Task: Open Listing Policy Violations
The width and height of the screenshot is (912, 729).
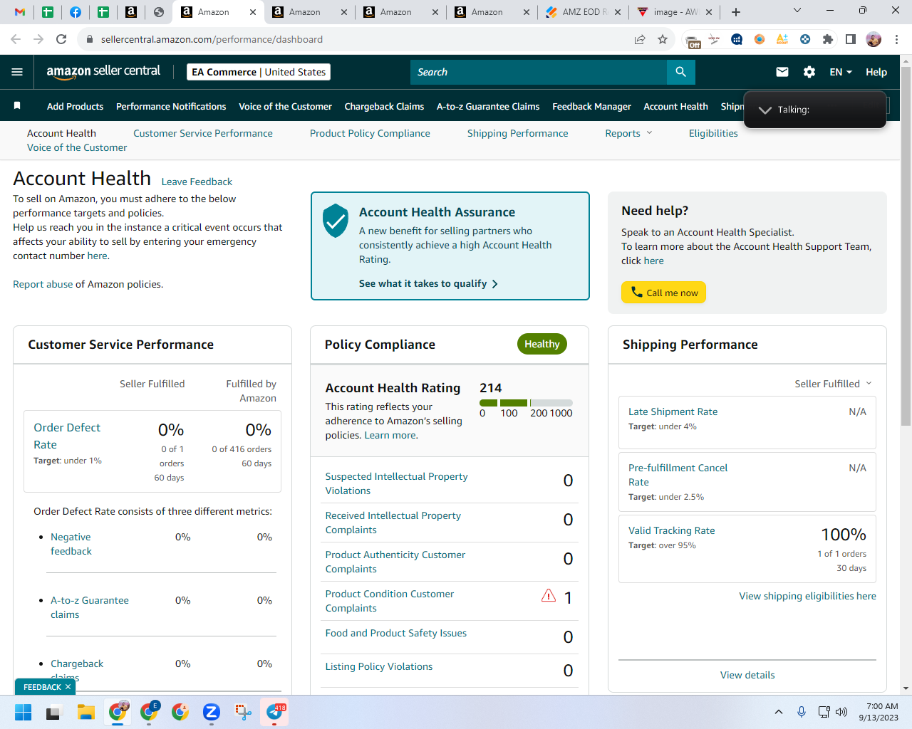Action: 379,666
